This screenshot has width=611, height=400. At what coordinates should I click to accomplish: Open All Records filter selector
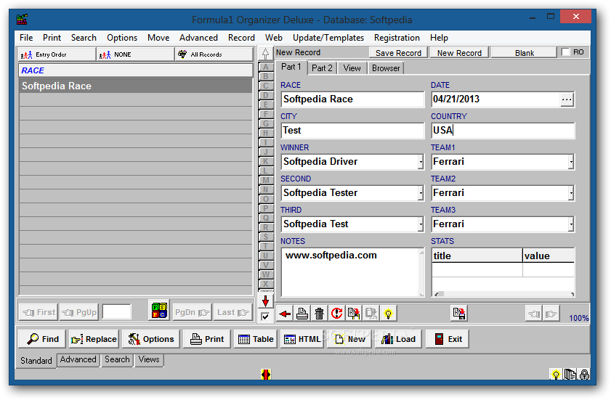tap(214, 54)
